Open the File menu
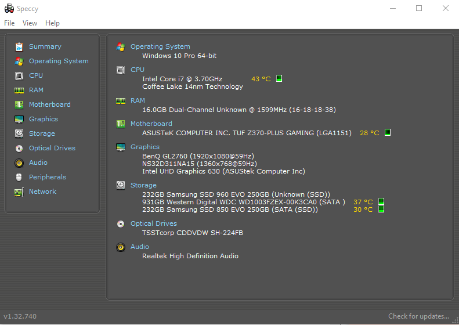This screenshot has width=459, height=325. (x=9, y=23)
